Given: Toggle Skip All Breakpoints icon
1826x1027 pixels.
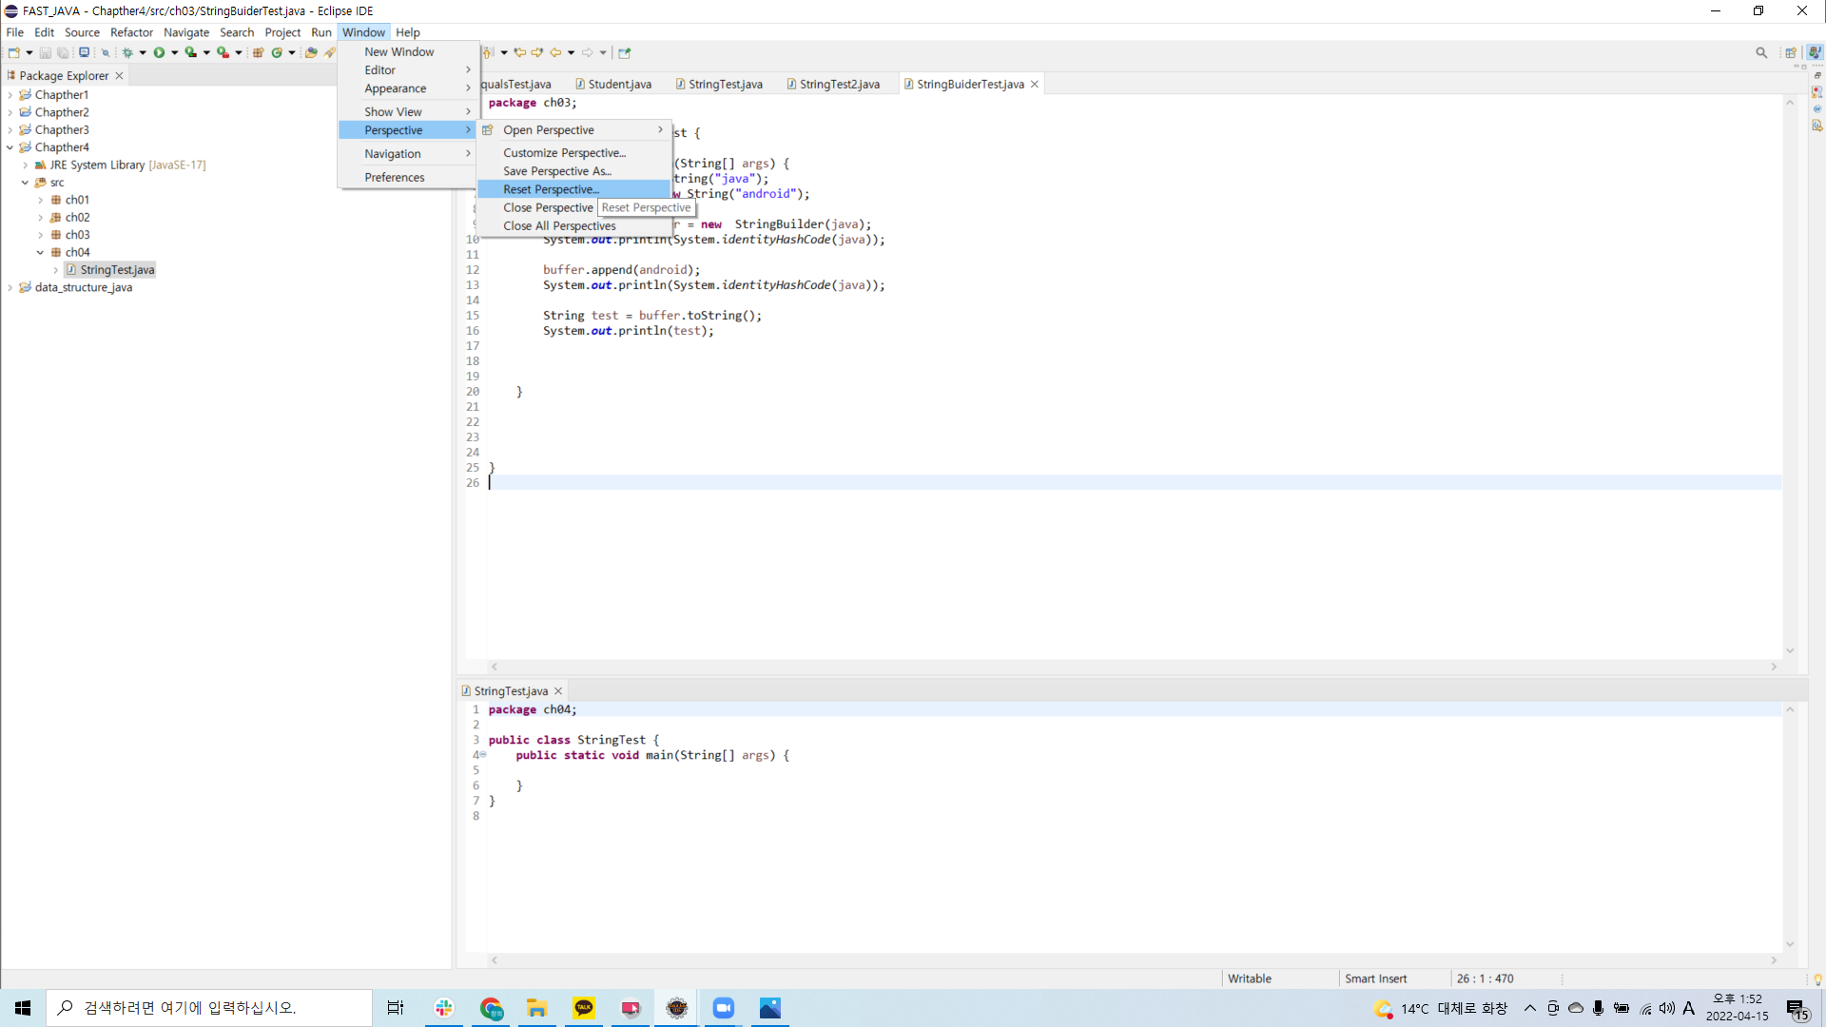Looking at the screenshot, I should coord(106,53).
